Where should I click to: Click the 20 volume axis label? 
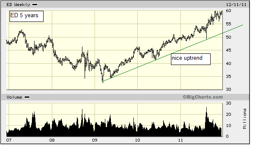click(x=228, y=115)
